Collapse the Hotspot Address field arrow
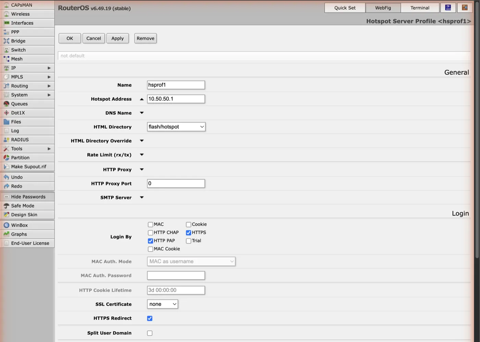480x342 pixels. (x=142, y=99)
